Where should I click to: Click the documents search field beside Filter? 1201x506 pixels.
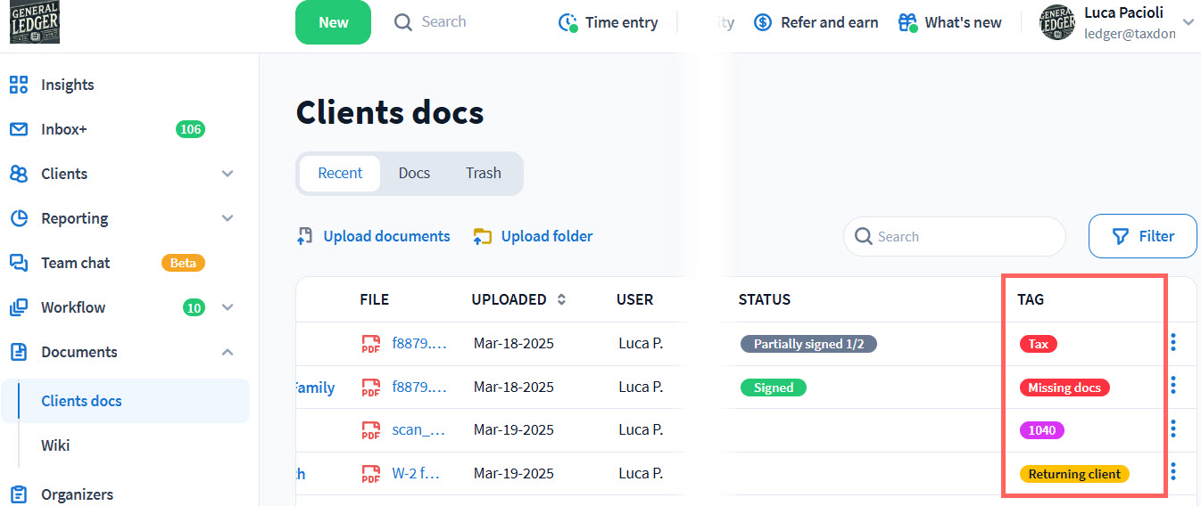pos(955,237)
